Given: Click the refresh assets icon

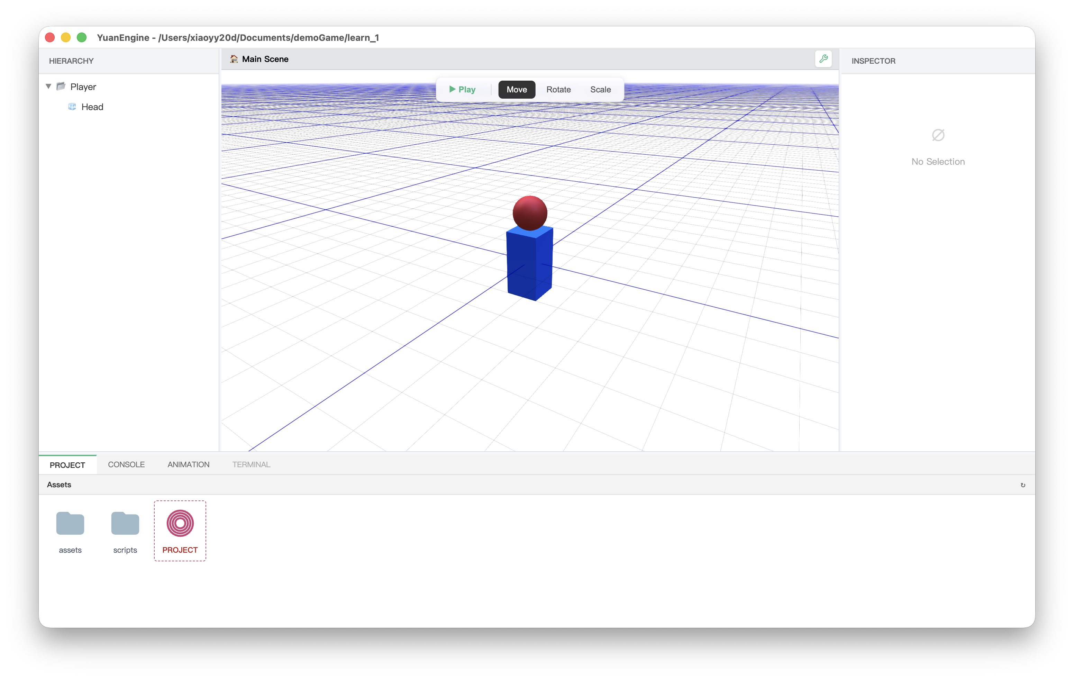Looking at the screenshot, I should tap(1023, 485).
